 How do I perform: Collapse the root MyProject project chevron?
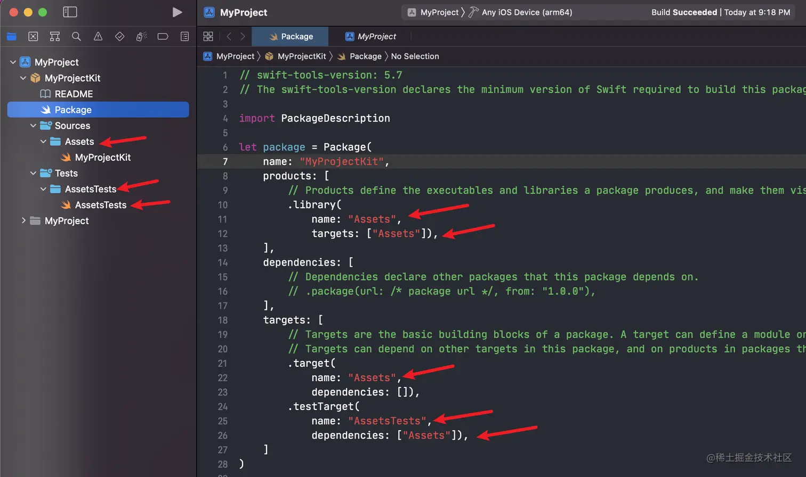pyautogui.click(x=13, y=62)
